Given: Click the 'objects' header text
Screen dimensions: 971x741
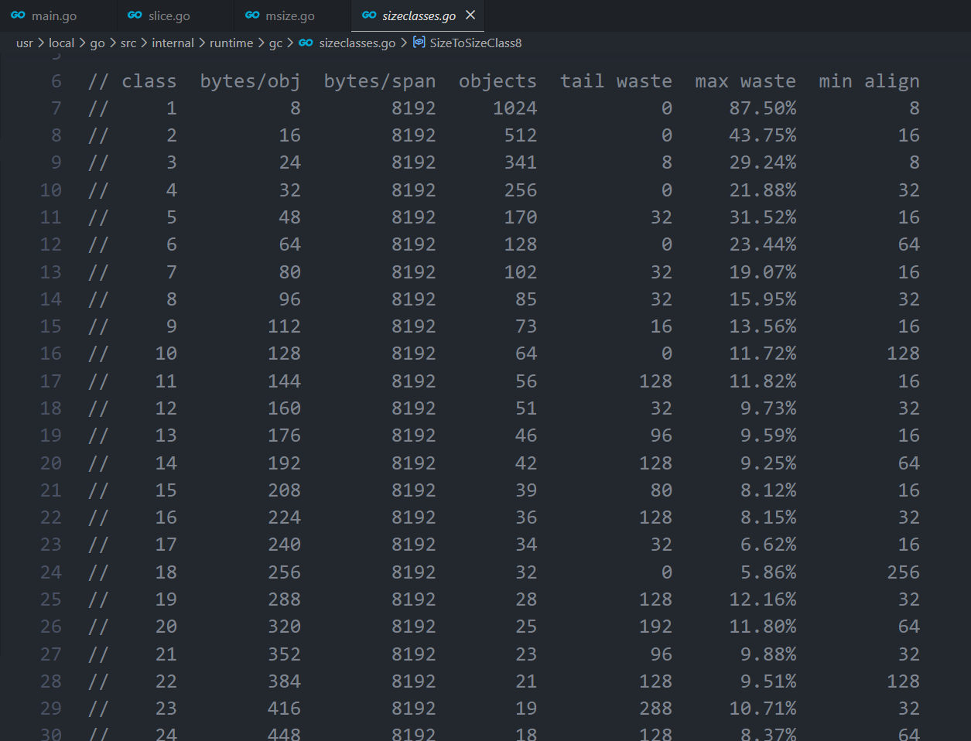Looking at the screenshot, I should pos(497,81).
